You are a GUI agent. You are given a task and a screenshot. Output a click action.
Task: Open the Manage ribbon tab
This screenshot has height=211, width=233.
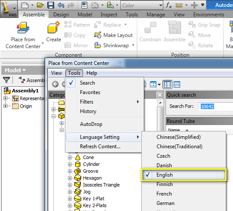(x=156, y=15)
